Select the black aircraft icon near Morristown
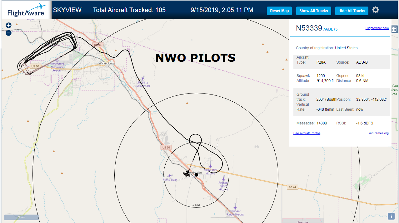Screen dimensions: 399x223 187,174
